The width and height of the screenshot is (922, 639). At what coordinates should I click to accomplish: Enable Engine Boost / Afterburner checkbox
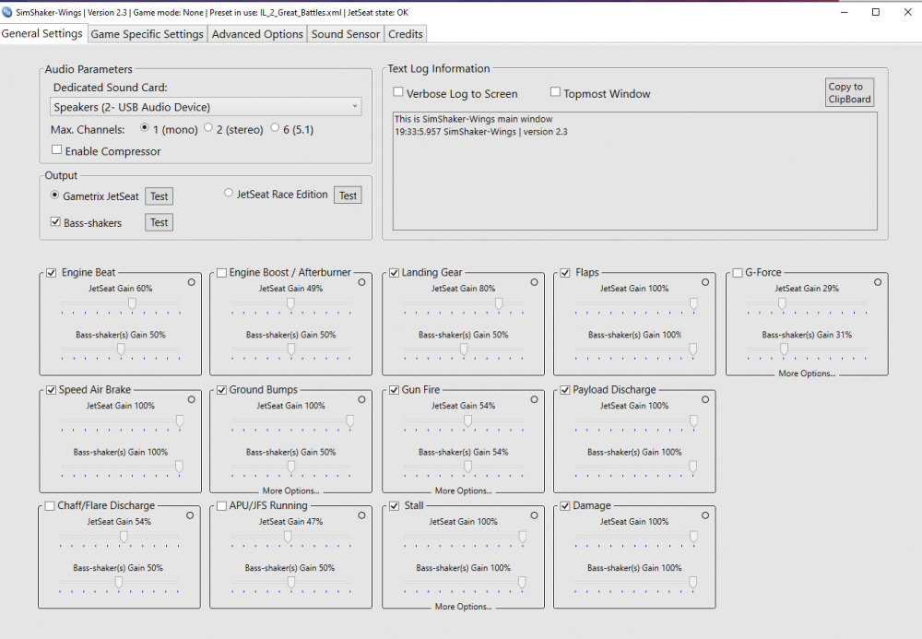pos(221,273)
